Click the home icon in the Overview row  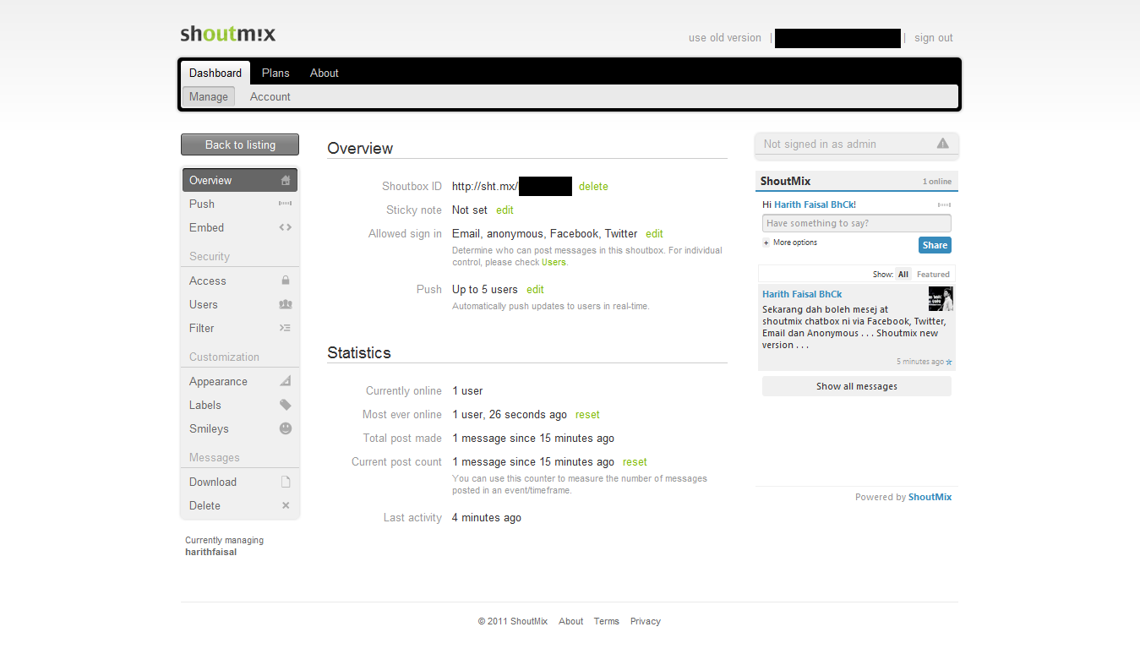tap(286, 180)
